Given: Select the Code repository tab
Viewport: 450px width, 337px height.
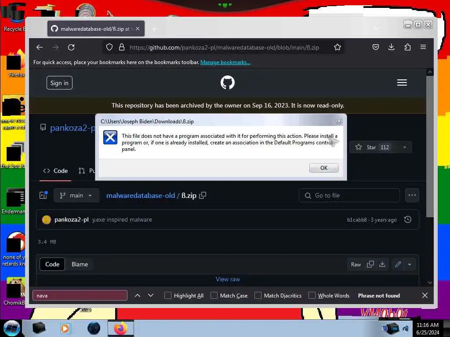Looking at the screenshot, I should point(55,171).
